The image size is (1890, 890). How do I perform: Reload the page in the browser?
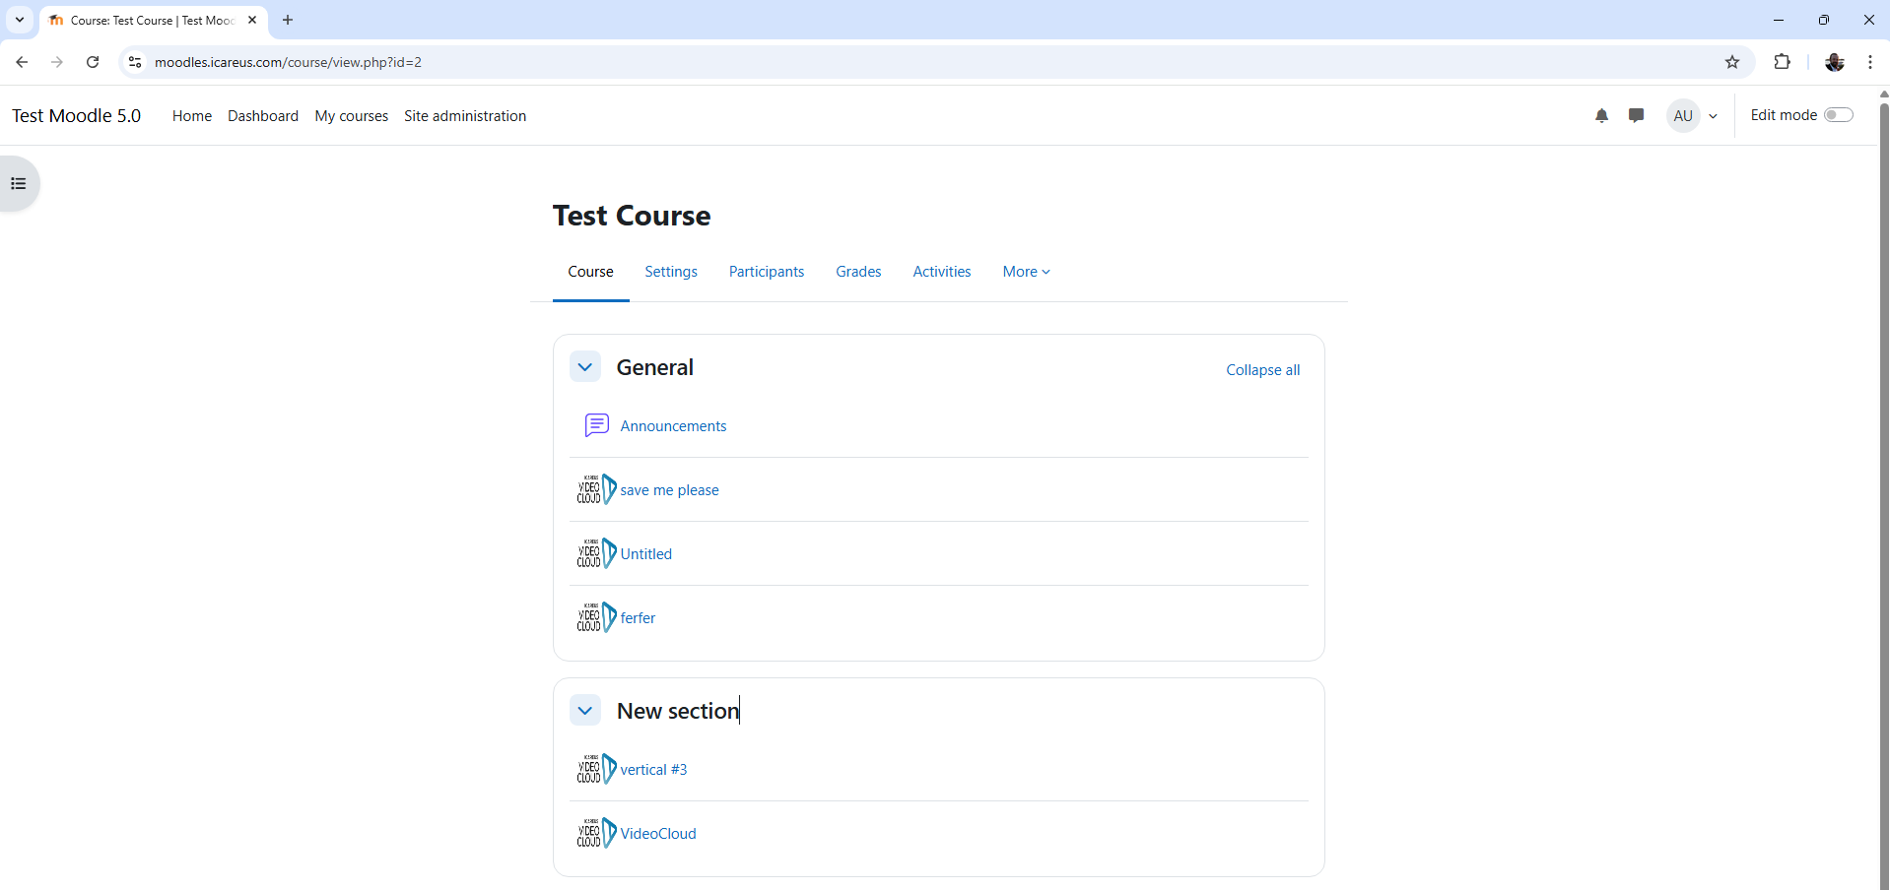pyautogui.click(x=93, y=62)
